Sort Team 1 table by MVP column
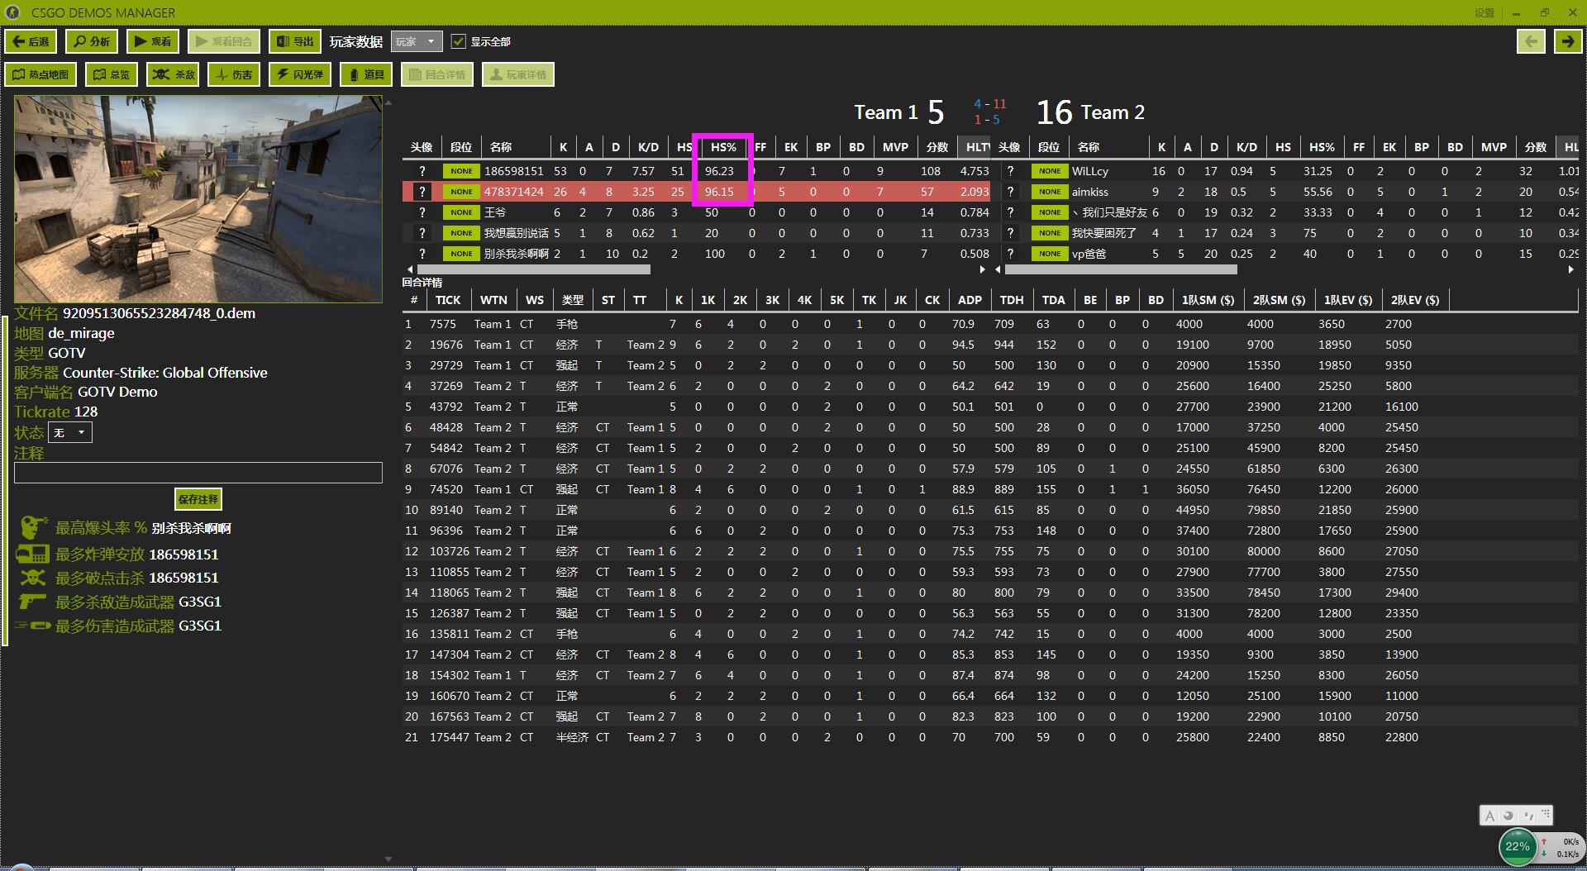Screen dimensions: 1587x871 click(895, 147)
